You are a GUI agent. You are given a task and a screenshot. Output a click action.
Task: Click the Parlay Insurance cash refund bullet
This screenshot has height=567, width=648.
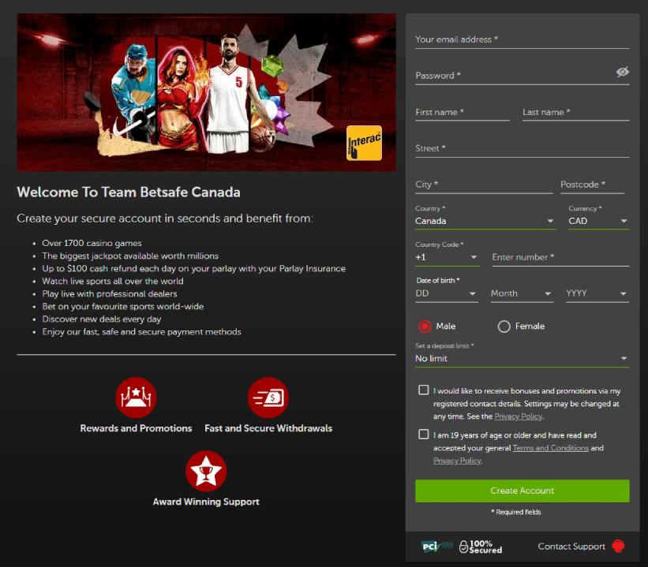(x=194, y=269)
